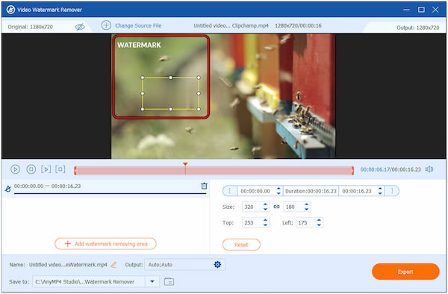The width and height of the screenshot is (448, 294).
Task: Click the output name Untitled video...eWatermark.mp4
Action: [68, 265]
